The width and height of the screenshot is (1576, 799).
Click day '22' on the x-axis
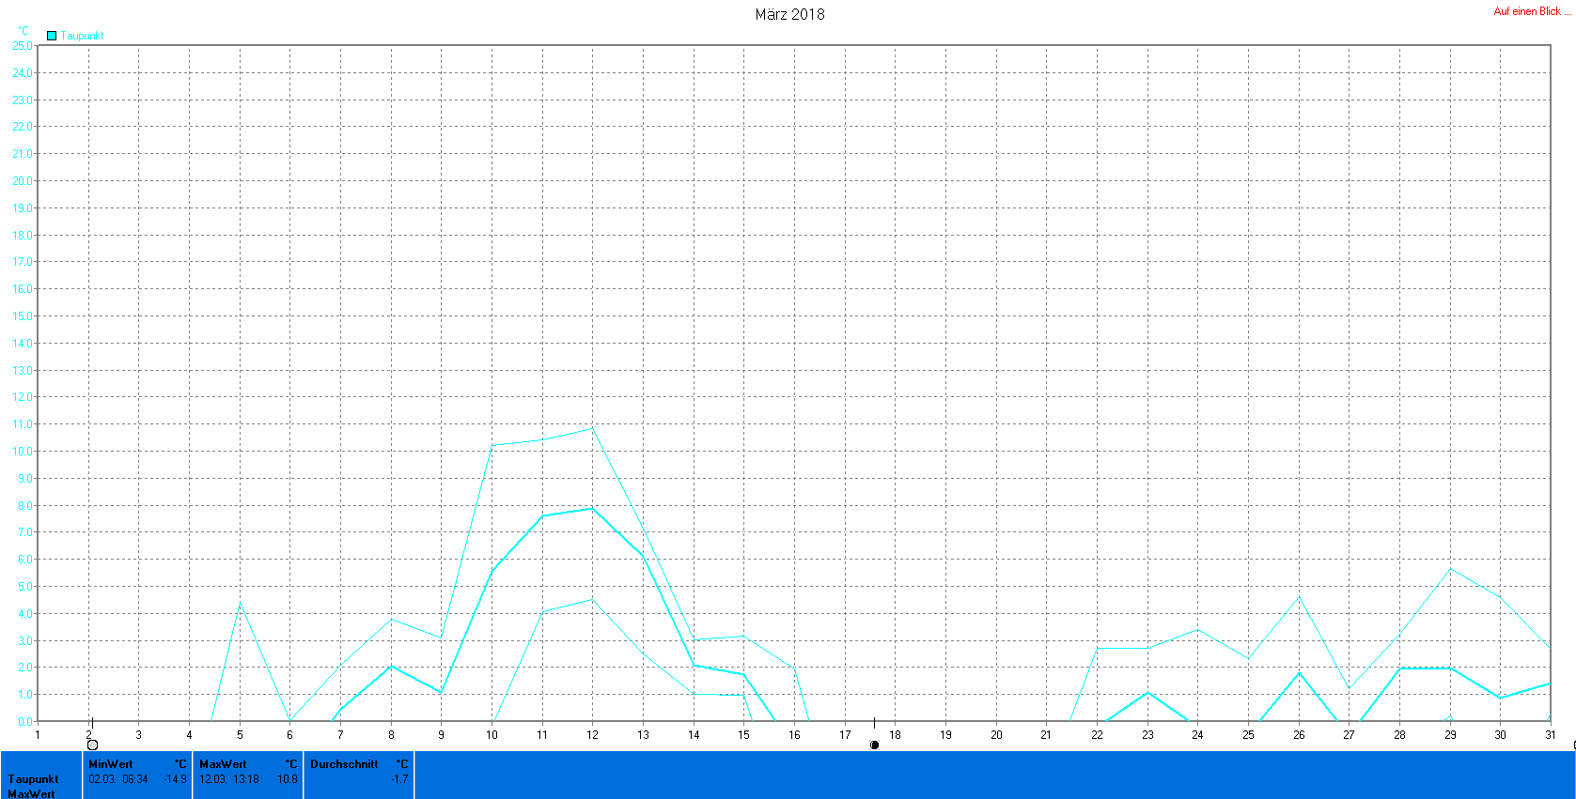click(x=1097, y=735)
